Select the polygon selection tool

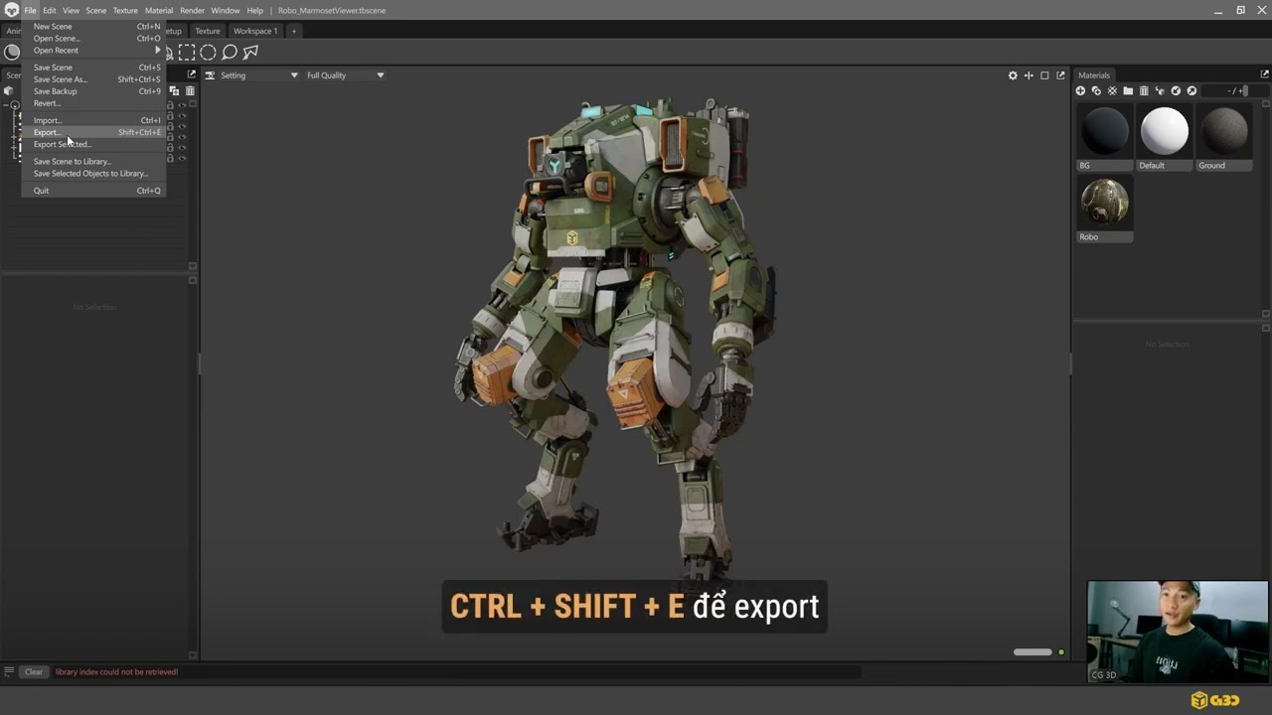click(x=250, y=53)
